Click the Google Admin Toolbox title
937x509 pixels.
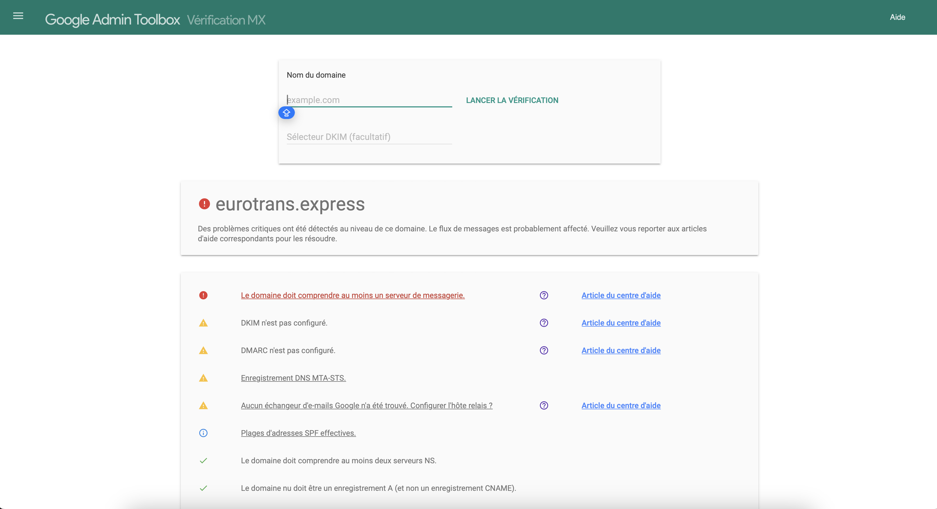112,20
